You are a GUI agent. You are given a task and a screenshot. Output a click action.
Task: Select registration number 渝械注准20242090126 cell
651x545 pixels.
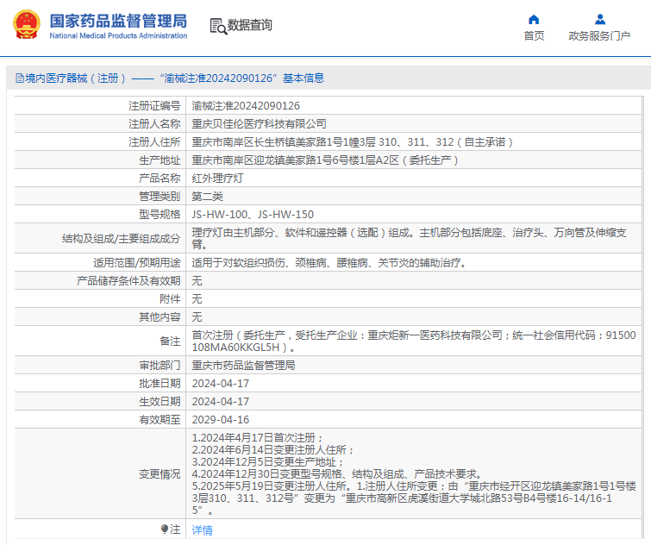(x=246, y=106)
